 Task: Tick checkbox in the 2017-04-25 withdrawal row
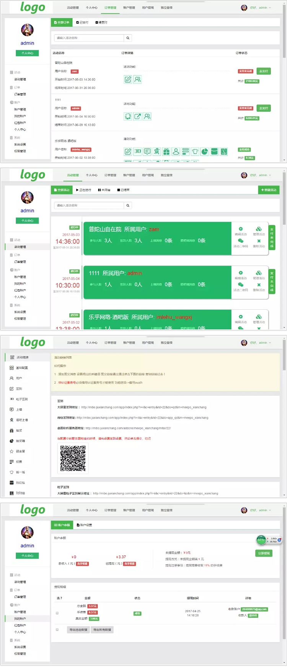click(57, 613)
